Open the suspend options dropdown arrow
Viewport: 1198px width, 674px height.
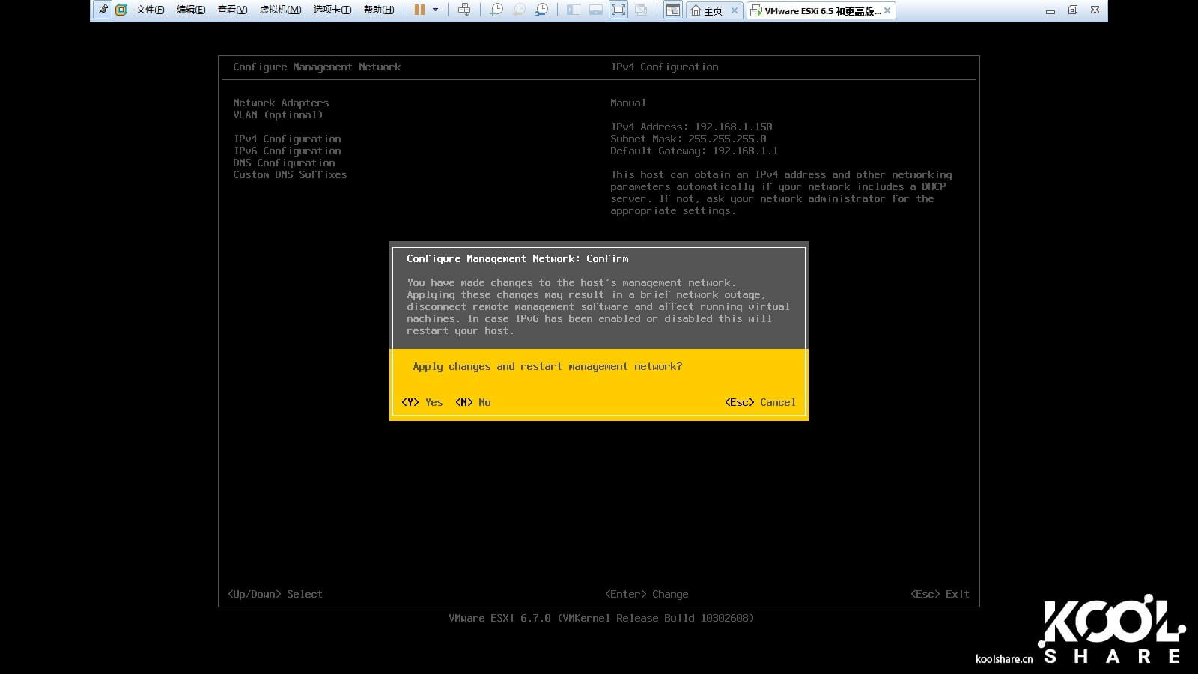(x=435, y=10)
